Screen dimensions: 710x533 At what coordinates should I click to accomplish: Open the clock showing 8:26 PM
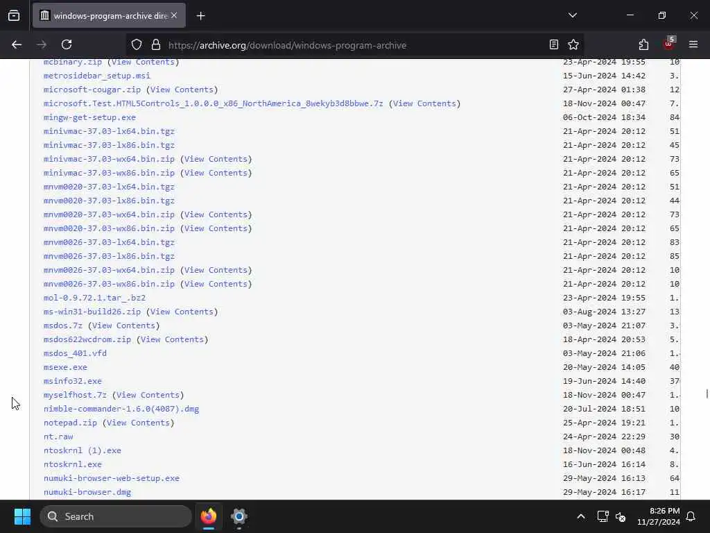[x=659, y=516]
